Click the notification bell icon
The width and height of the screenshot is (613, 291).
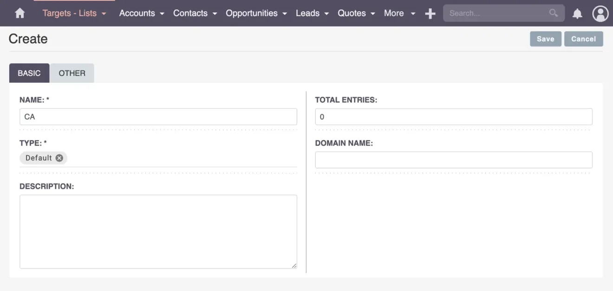[x=577, y=13]
